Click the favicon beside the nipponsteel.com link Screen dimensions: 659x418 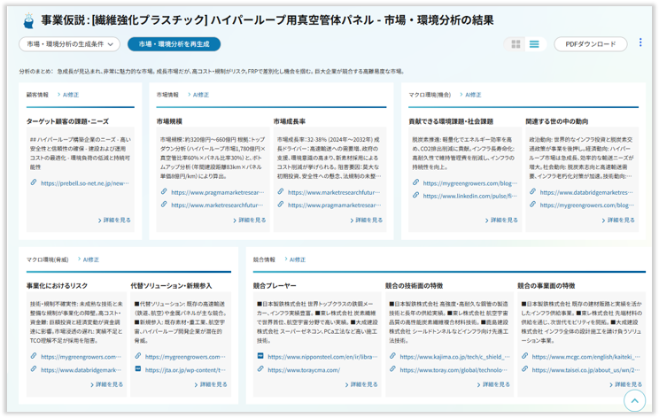(260, 356)
